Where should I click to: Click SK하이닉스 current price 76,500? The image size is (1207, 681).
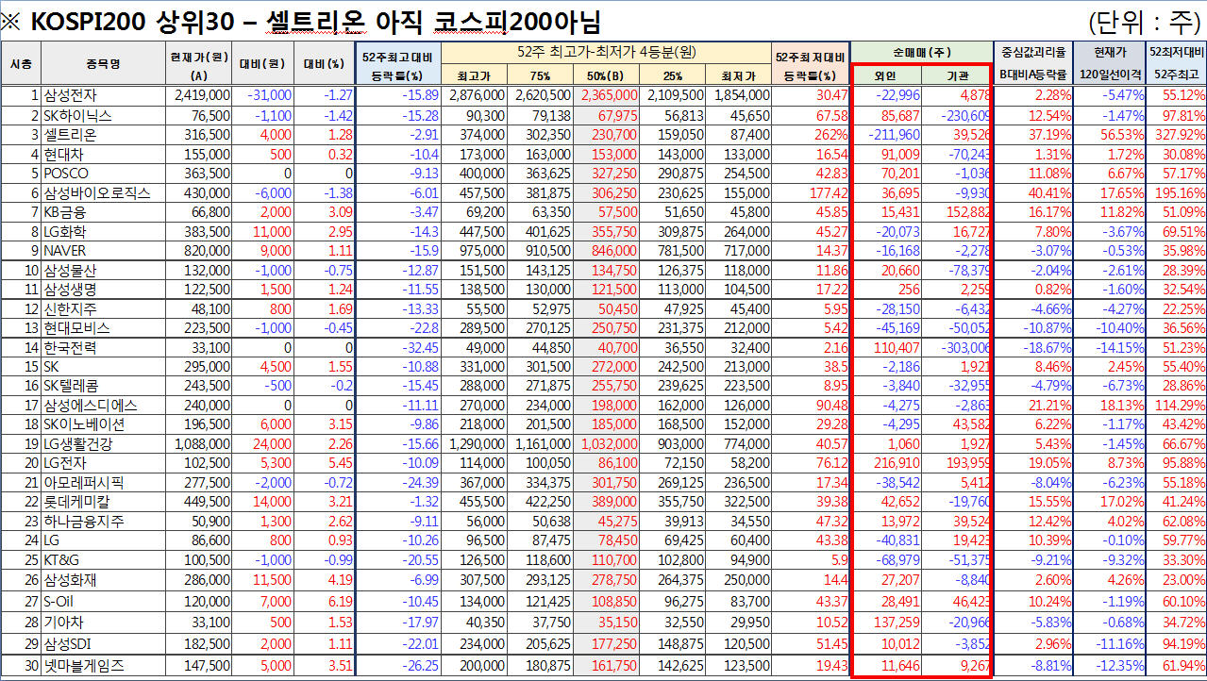click(x=198, y=115)
